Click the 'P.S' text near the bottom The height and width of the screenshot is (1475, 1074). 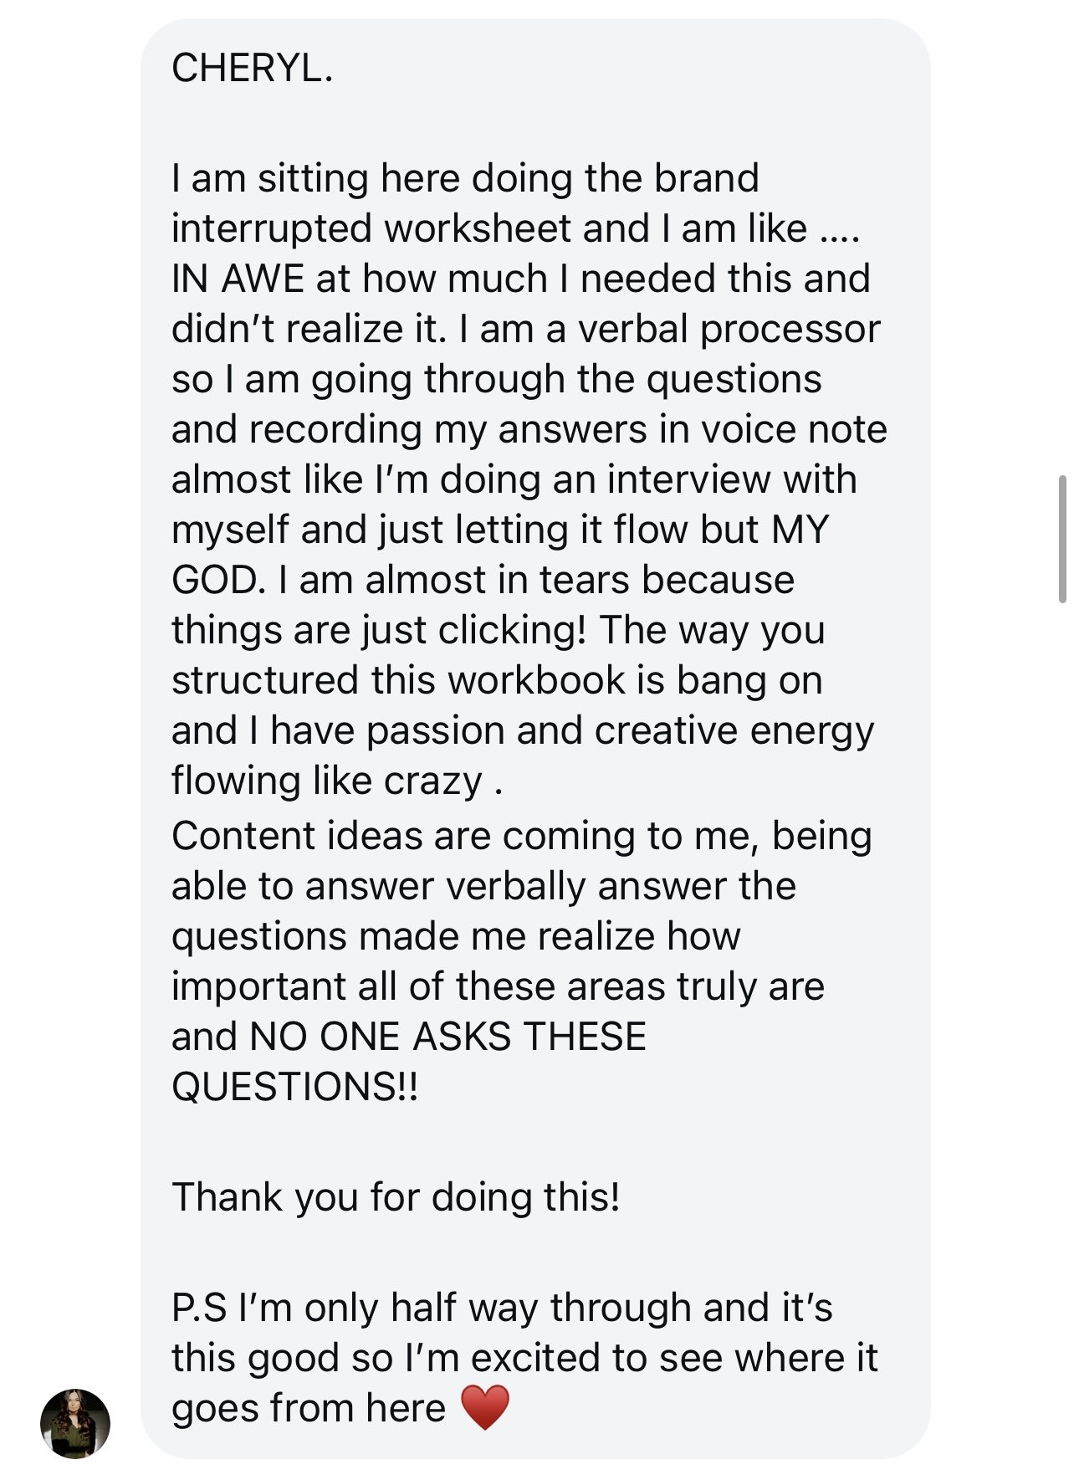pos(199,1308)
